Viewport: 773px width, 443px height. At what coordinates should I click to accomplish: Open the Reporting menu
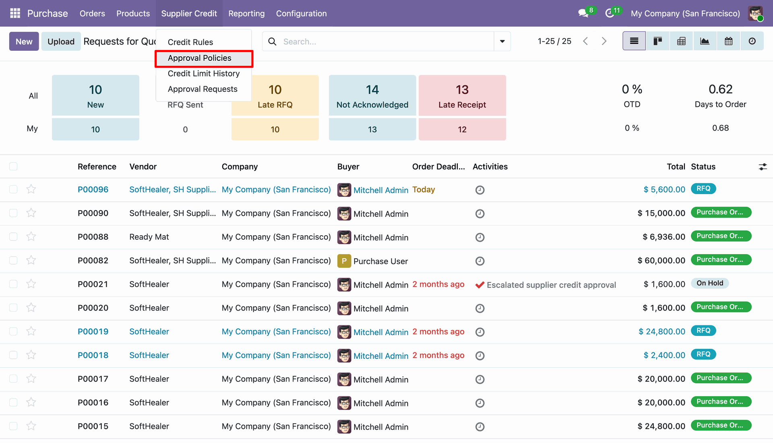click(246, 13)
